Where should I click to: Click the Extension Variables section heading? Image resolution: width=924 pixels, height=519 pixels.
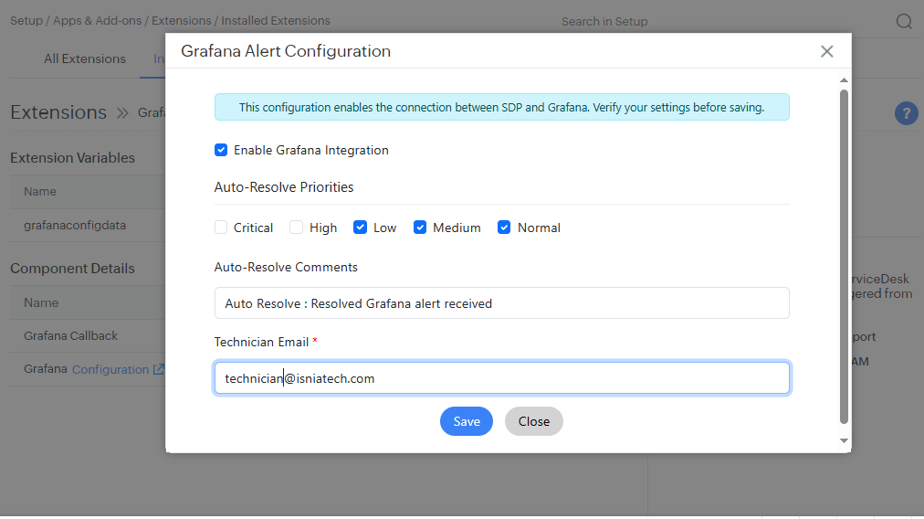72,157
